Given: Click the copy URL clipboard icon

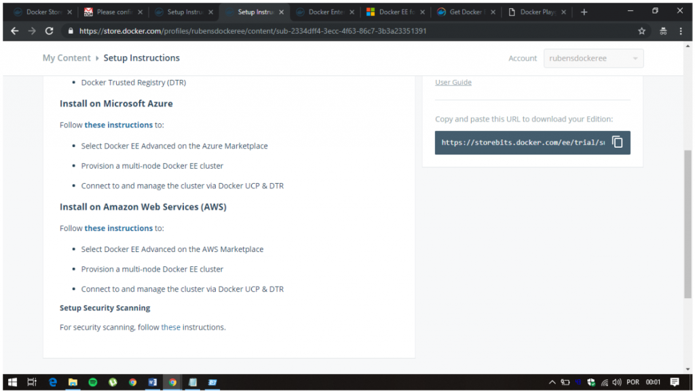Looking at the screenshot, I should 617,142.
